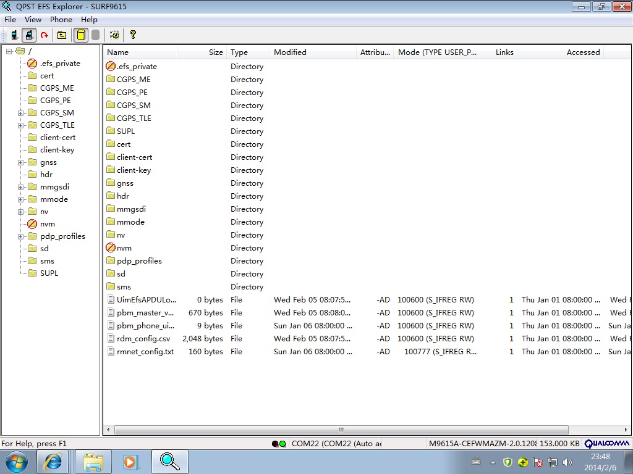The image size is (633, 474).
Task: Expand the nv tree node
Action: [20, 212]
